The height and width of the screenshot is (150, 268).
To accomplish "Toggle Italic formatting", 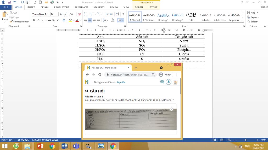I will pyautogui.click(x=38, y=20).
